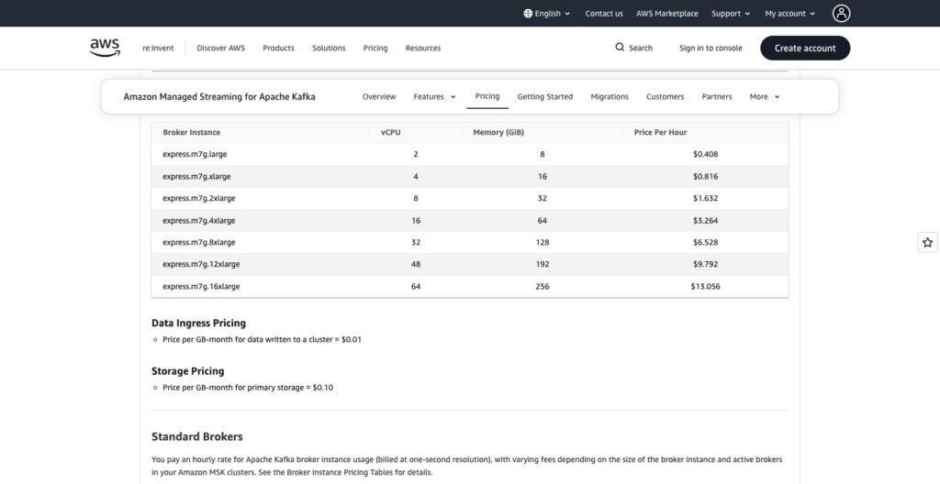
Task: Switch to the Getting Started tab
Action: pyautogui.click(x=545, y=96)
